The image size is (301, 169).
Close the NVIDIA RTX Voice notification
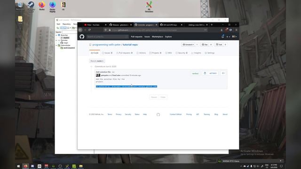point(280,161)
